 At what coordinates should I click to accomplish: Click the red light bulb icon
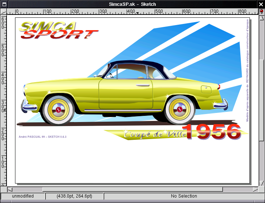(x=261, y=12)
